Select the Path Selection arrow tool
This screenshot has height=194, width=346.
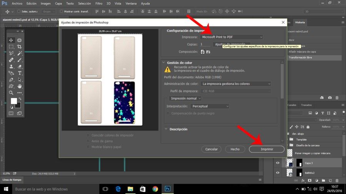point(20,80)
